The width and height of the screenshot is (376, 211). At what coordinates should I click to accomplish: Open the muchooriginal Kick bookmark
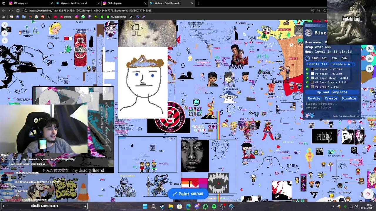(x=116, y=17)
